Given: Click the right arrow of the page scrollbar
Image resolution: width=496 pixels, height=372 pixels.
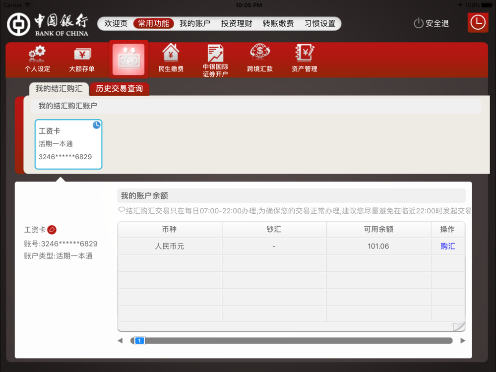Looking at the screenshot, I should point(463,341).
